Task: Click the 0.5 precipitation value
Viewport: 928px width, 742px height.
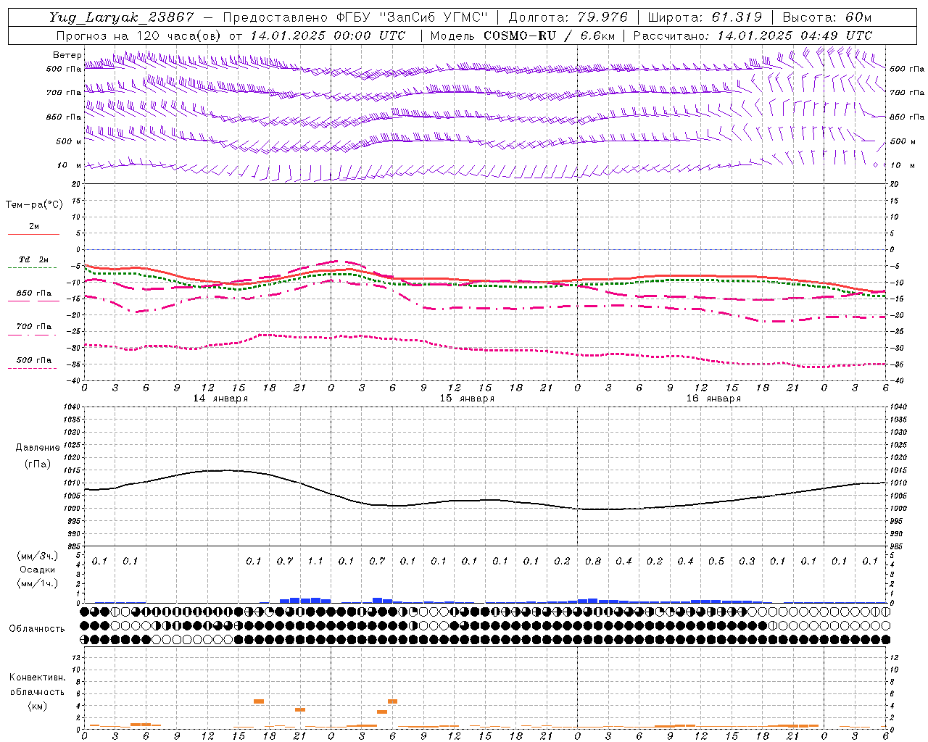Action: point(716,562)
